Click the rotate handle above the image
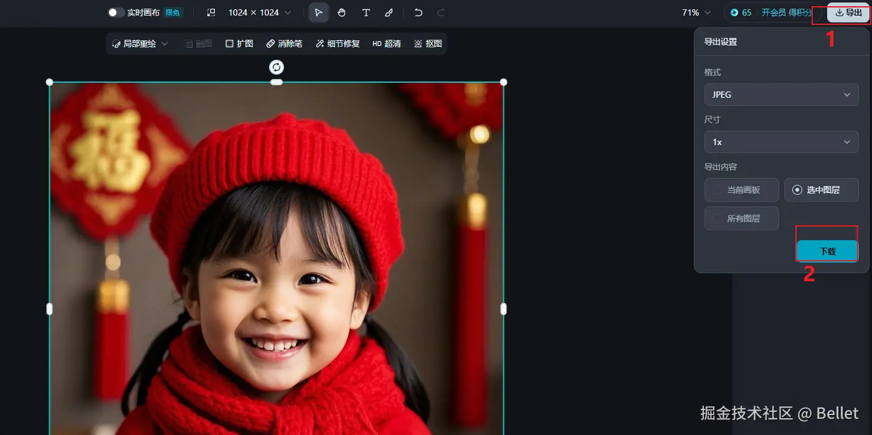The width and height of the screenshot is (872, 435). (x=277, y=67)
